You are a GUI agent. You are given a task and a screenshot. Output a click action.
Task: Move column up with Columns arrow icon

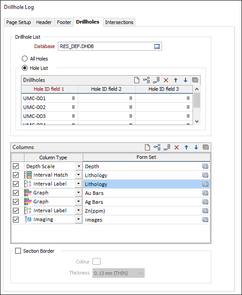(x=186, y=148)
